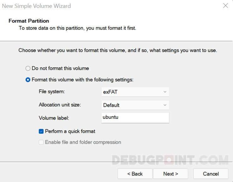
Task: Close the New Simple Volume Wizard window
Action: [225, 6]
